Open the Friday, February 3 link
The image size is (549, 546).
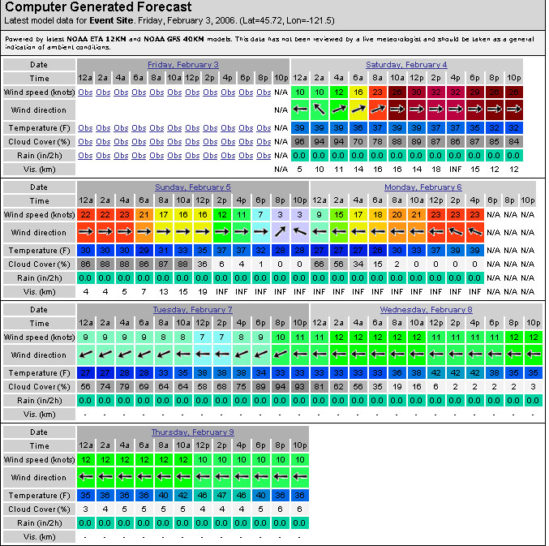(183, 65)
